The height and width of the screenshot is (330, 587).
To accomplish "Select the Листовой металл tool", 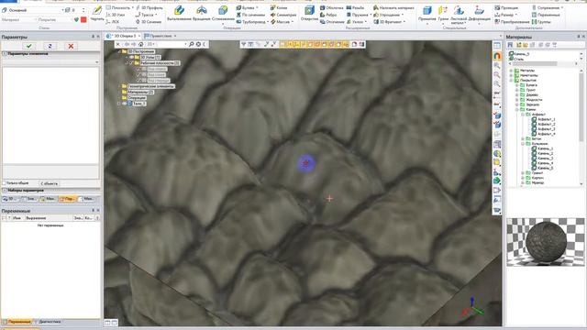I will pyautogui.click(x=459, y=15).
